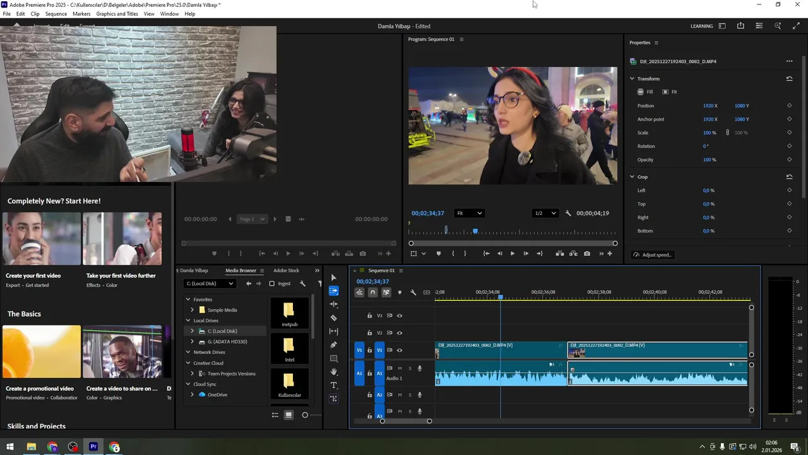Go to Out point in Program monitor
Viewport: 808px width, 455px height.
pos(539,253)
